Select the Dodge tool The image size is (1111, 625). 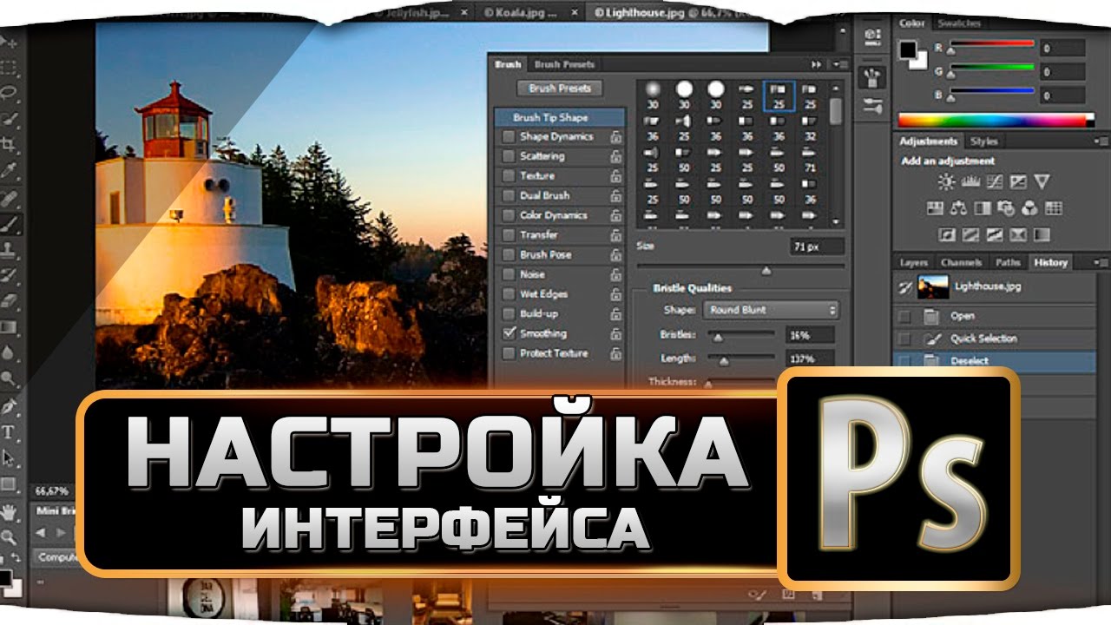(10, 379)
